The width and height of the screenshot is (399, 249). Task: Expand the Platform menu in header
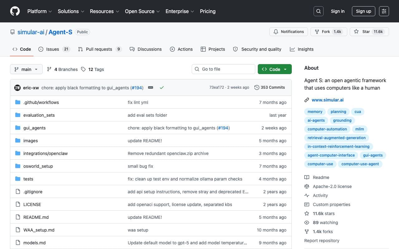pos(40,11)
